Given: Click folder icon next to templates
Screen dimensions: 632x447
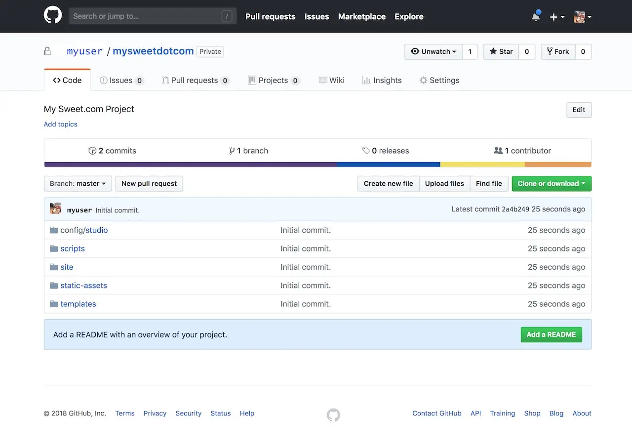Looking at the screenshot, I should [x=54, y=304].
